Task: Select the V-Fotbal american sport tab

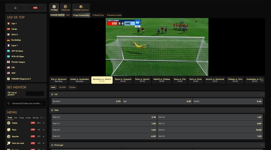Action: coord(81,8)
